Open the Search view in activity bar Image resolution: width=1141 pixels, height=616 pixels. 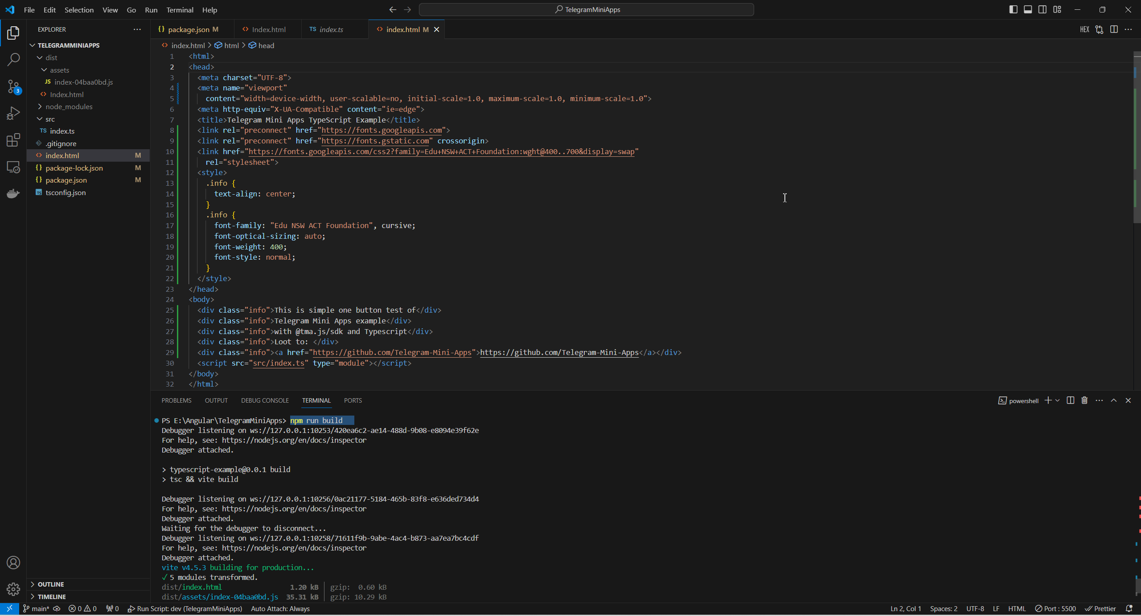point(13,59)
